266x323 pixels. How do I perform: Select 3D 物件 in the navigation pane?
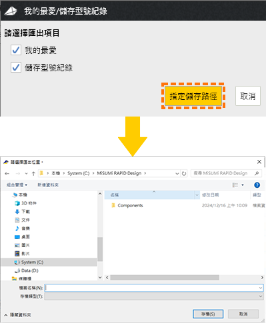click(29, 203)
